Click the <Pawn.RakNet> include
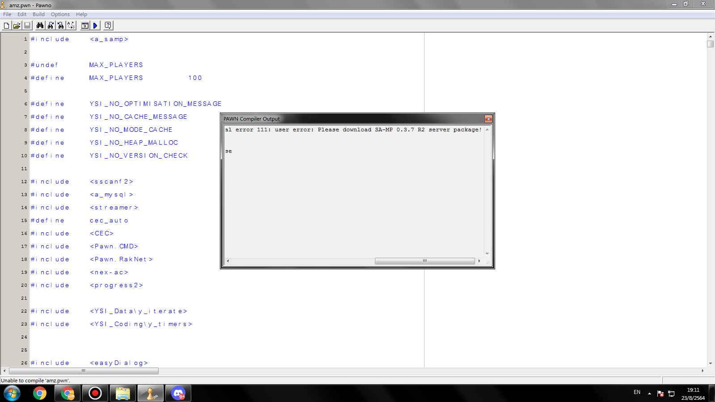Viewport: 715px width, 402px height. (121, 259)
